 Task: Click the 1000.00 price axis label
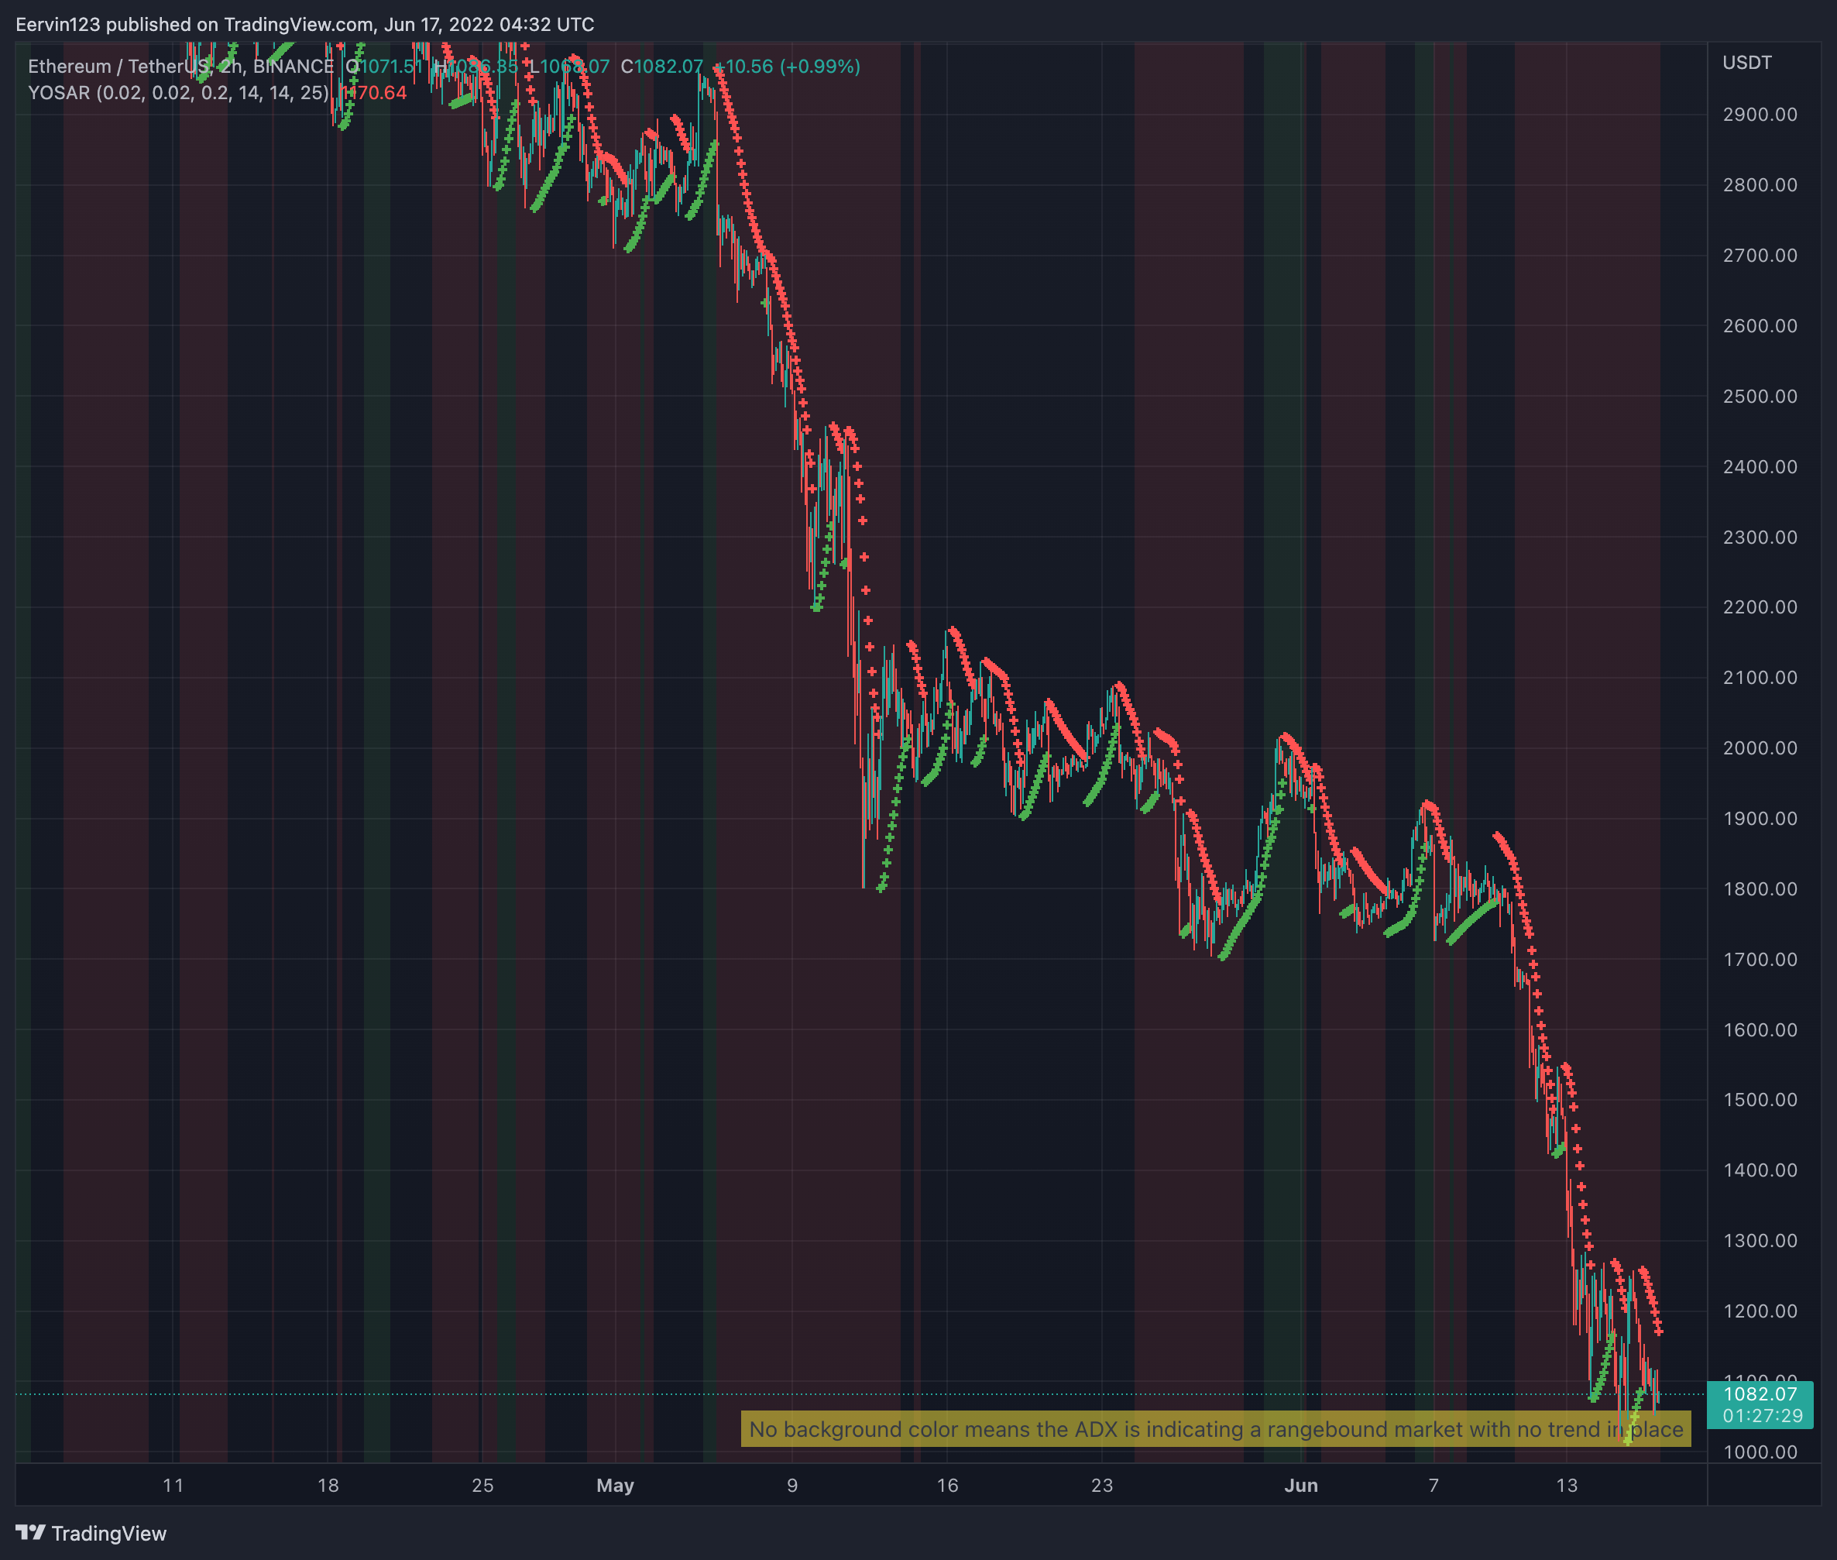point(1760,1452)
